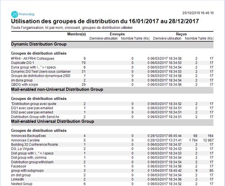Click received date 06/03/2017 18:34:58
Screen dimensions: 225x186
(x=166, y=76)
